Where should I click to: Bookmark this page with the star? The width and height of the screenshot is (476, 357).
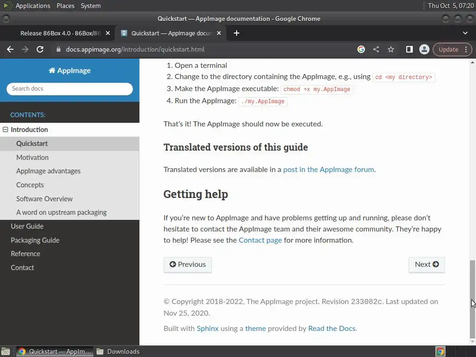pyautogui.click(x=390, y=49)
